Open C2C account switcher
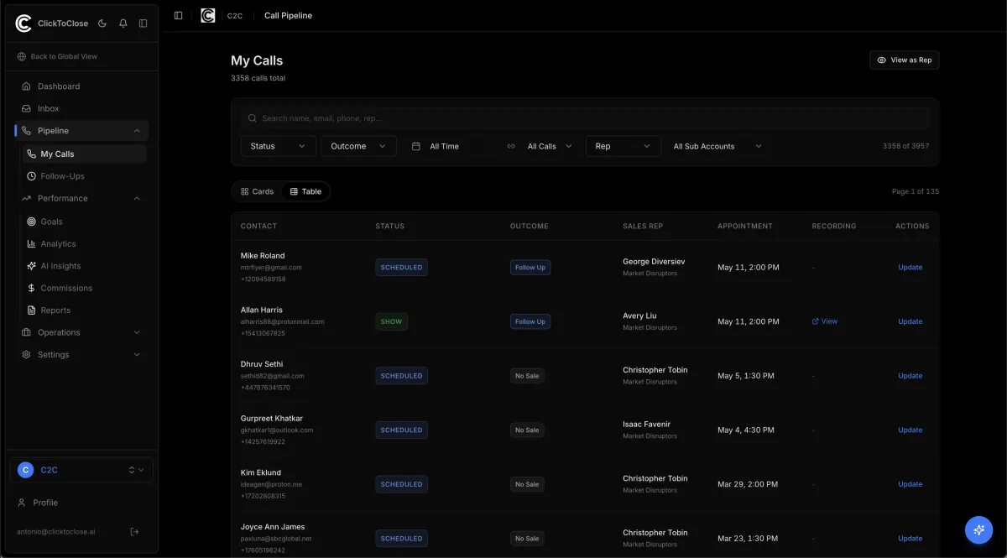1007x558 pixels. click(x=81, y=470)
